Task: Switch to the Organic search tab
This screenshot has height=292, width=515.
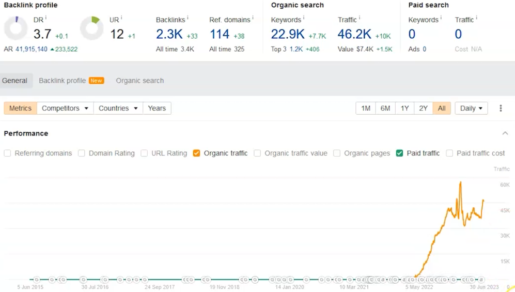Action: [x=139, y=81]
